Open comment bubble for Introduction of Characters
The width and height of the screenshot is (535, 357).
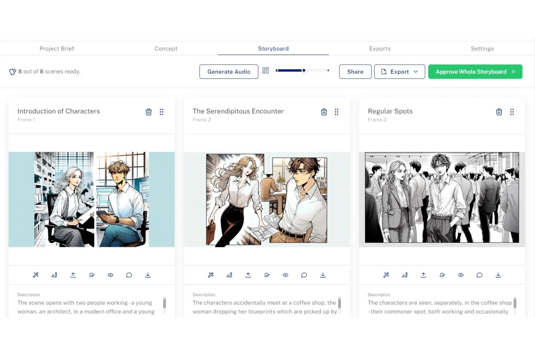coord(129,275)
